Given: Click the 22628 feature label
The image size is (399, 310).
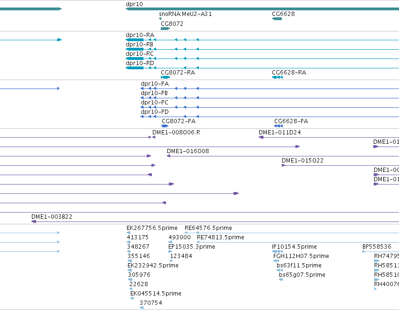Looking at the screenshot, I should coord(139,285).
